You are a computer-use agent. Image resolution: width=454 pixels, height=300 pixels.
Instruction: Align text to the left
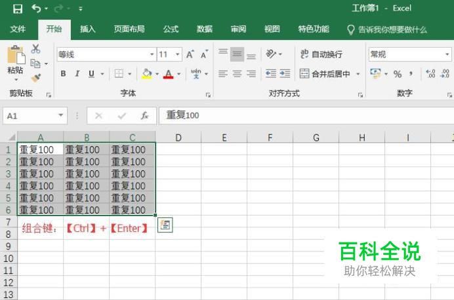pyautogui.click(x=223, y=74)
